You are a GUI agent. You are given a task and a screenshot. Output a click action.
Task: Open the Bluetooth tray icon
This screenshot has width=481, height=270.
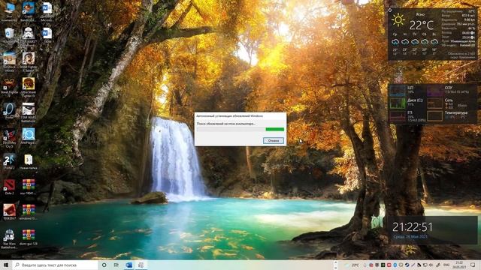click(x=395, y=265)
